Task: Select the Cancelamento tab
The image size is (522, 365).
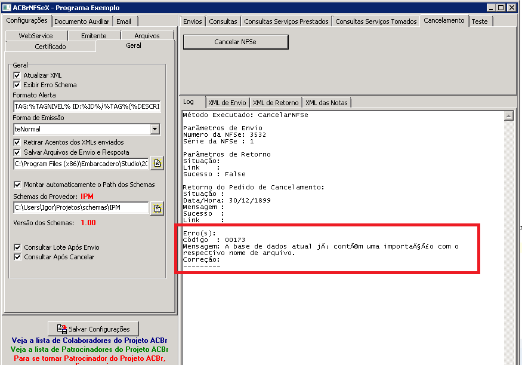Action: point(444,21)
